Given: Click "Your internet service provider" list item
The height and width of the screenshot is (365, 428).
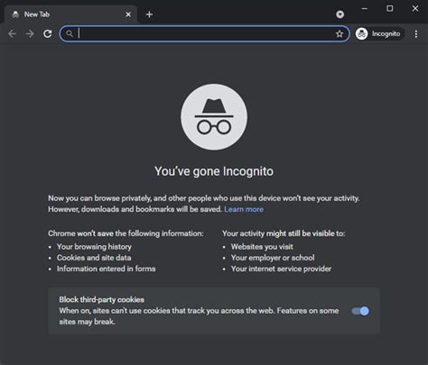Looking at the screenshot, I should (x=281, y=269).
